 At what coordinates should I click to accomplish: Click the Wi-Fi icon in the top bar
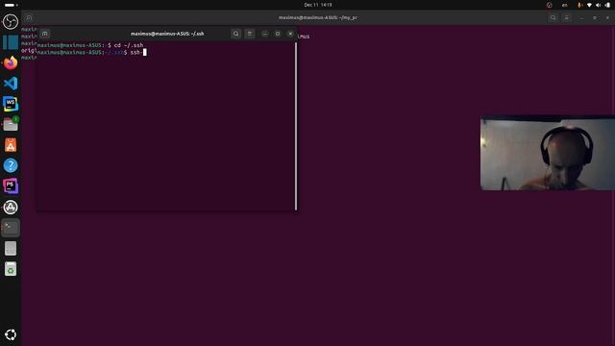[589, 5]
